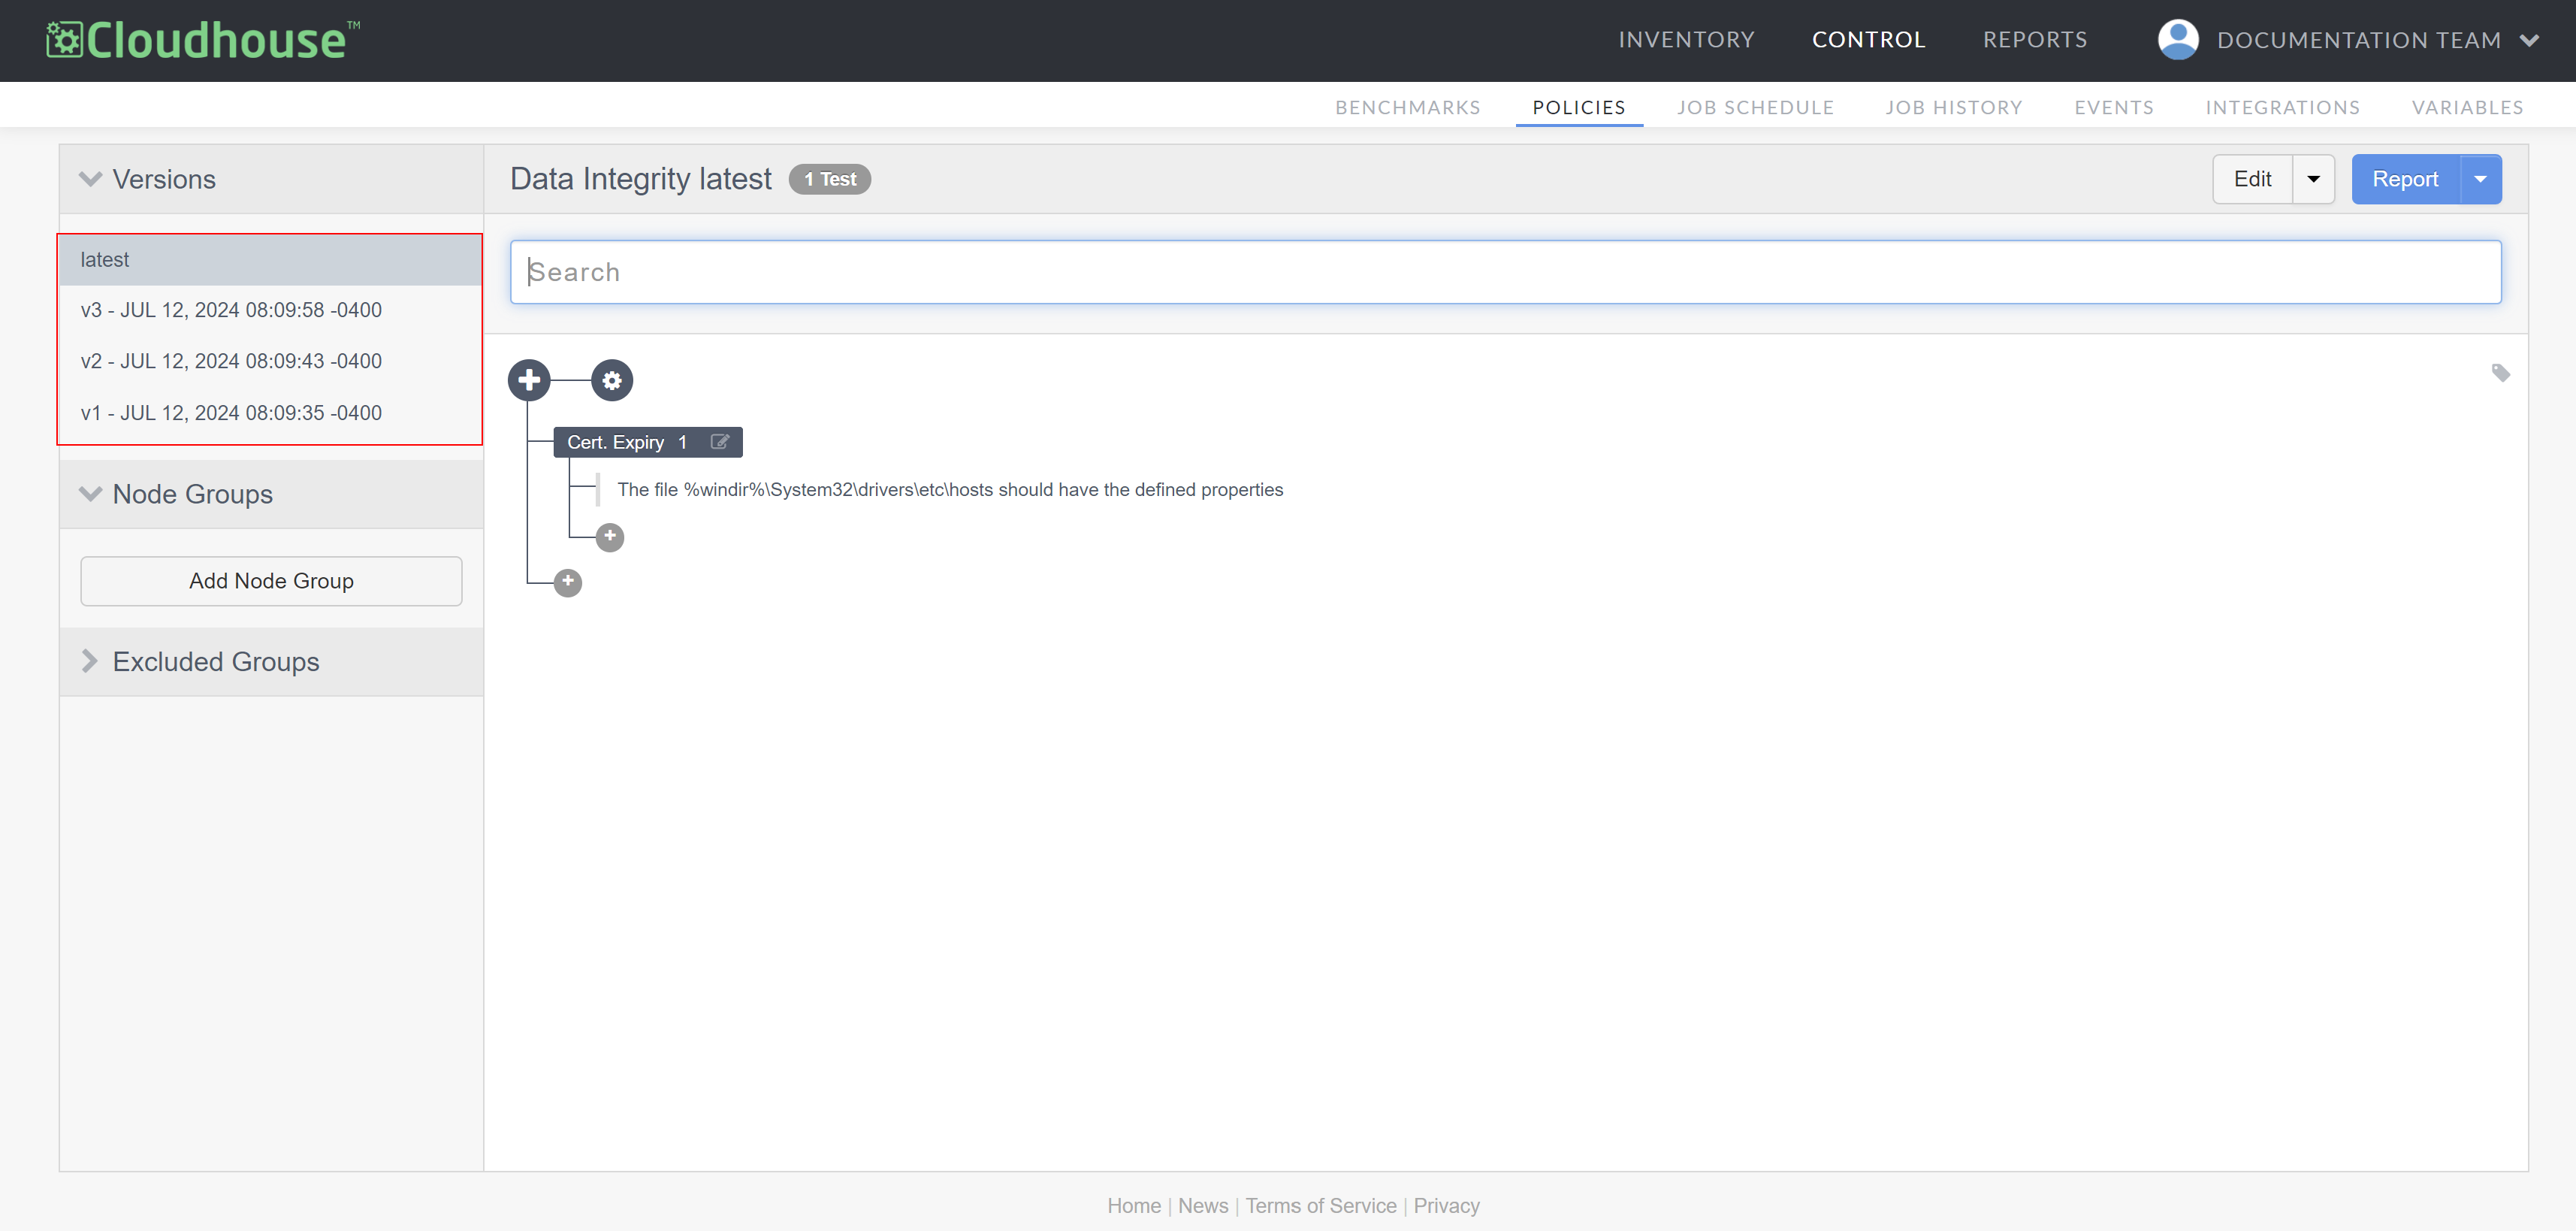Click the edit icon on Cert. Expiry
The image size is (2576, 1231).
(719, 442)
